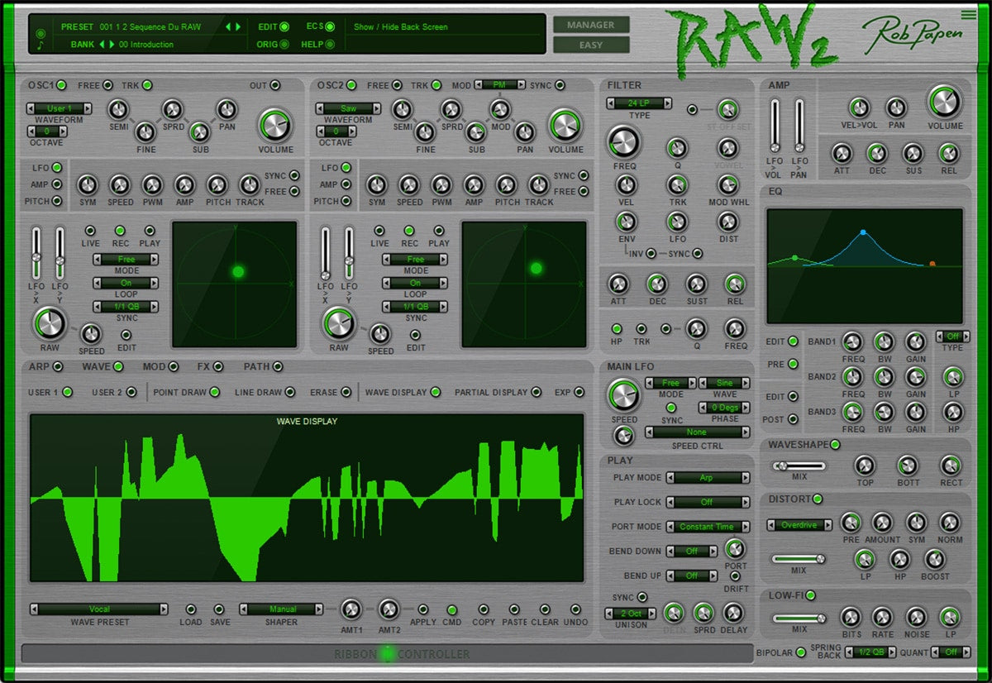Enable SYNC next to the OSC2 PM mod selector
This screenshot has height=683, width=992.
click(x=560, y=85)
